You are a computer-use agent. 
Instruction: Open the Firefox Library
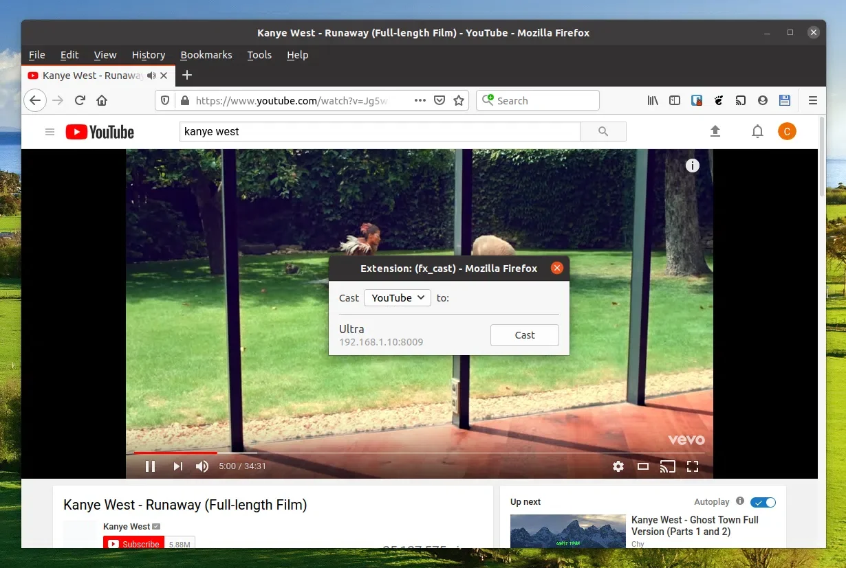pos(653,100)
